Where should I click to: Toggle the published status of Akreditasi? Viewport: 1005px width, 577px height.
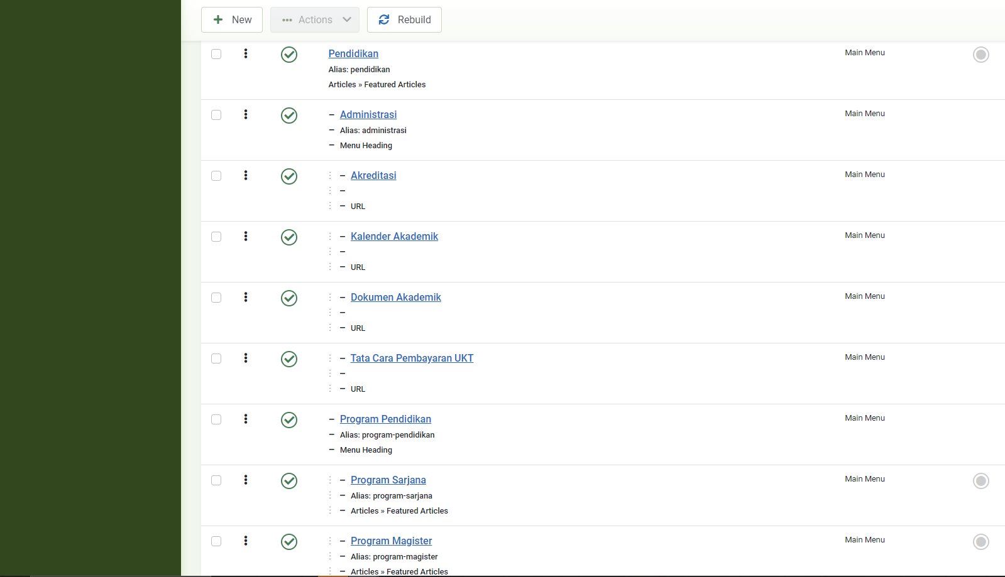(x=289, y=176)
